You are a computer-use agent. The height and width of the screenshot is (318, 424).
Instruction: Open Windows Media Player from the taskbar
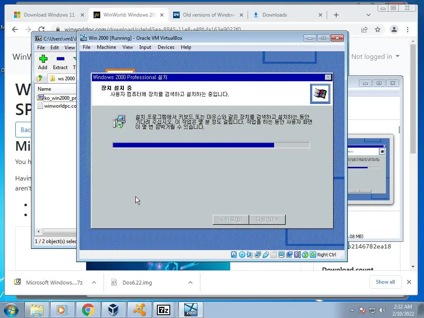tap(62, 310)
